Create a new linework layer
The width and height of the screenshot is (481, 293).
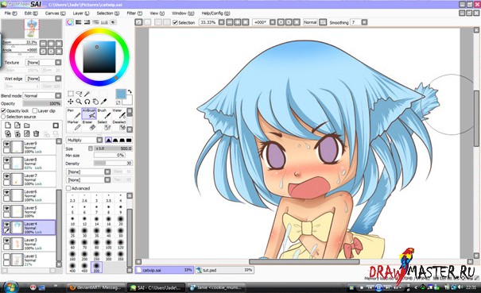17,125
